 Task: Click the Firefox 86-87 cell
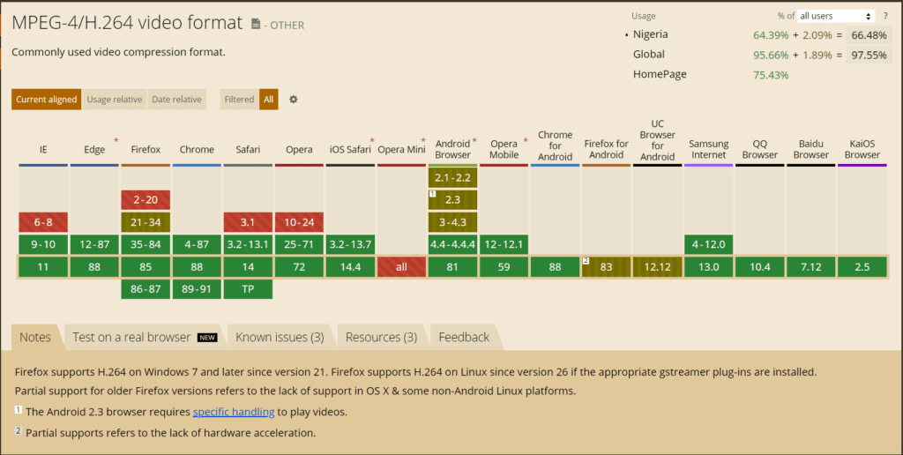(146, 289)
